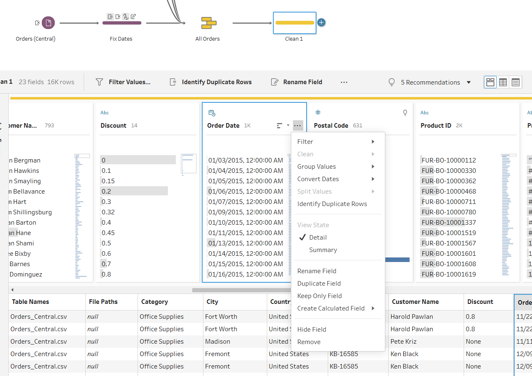Expand the Convert Dates submenu
This screenshot has height=376, width=532.
click(338, 179)
